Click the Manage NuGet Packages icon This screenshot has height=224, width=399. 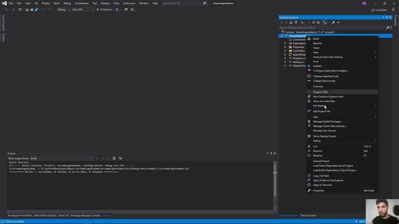pos(309,121)
